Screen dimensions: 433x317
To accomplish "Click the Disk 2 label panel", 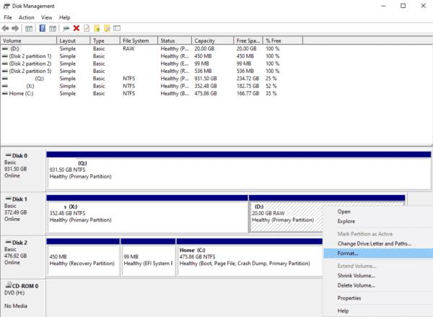I will tap(23, 257).
